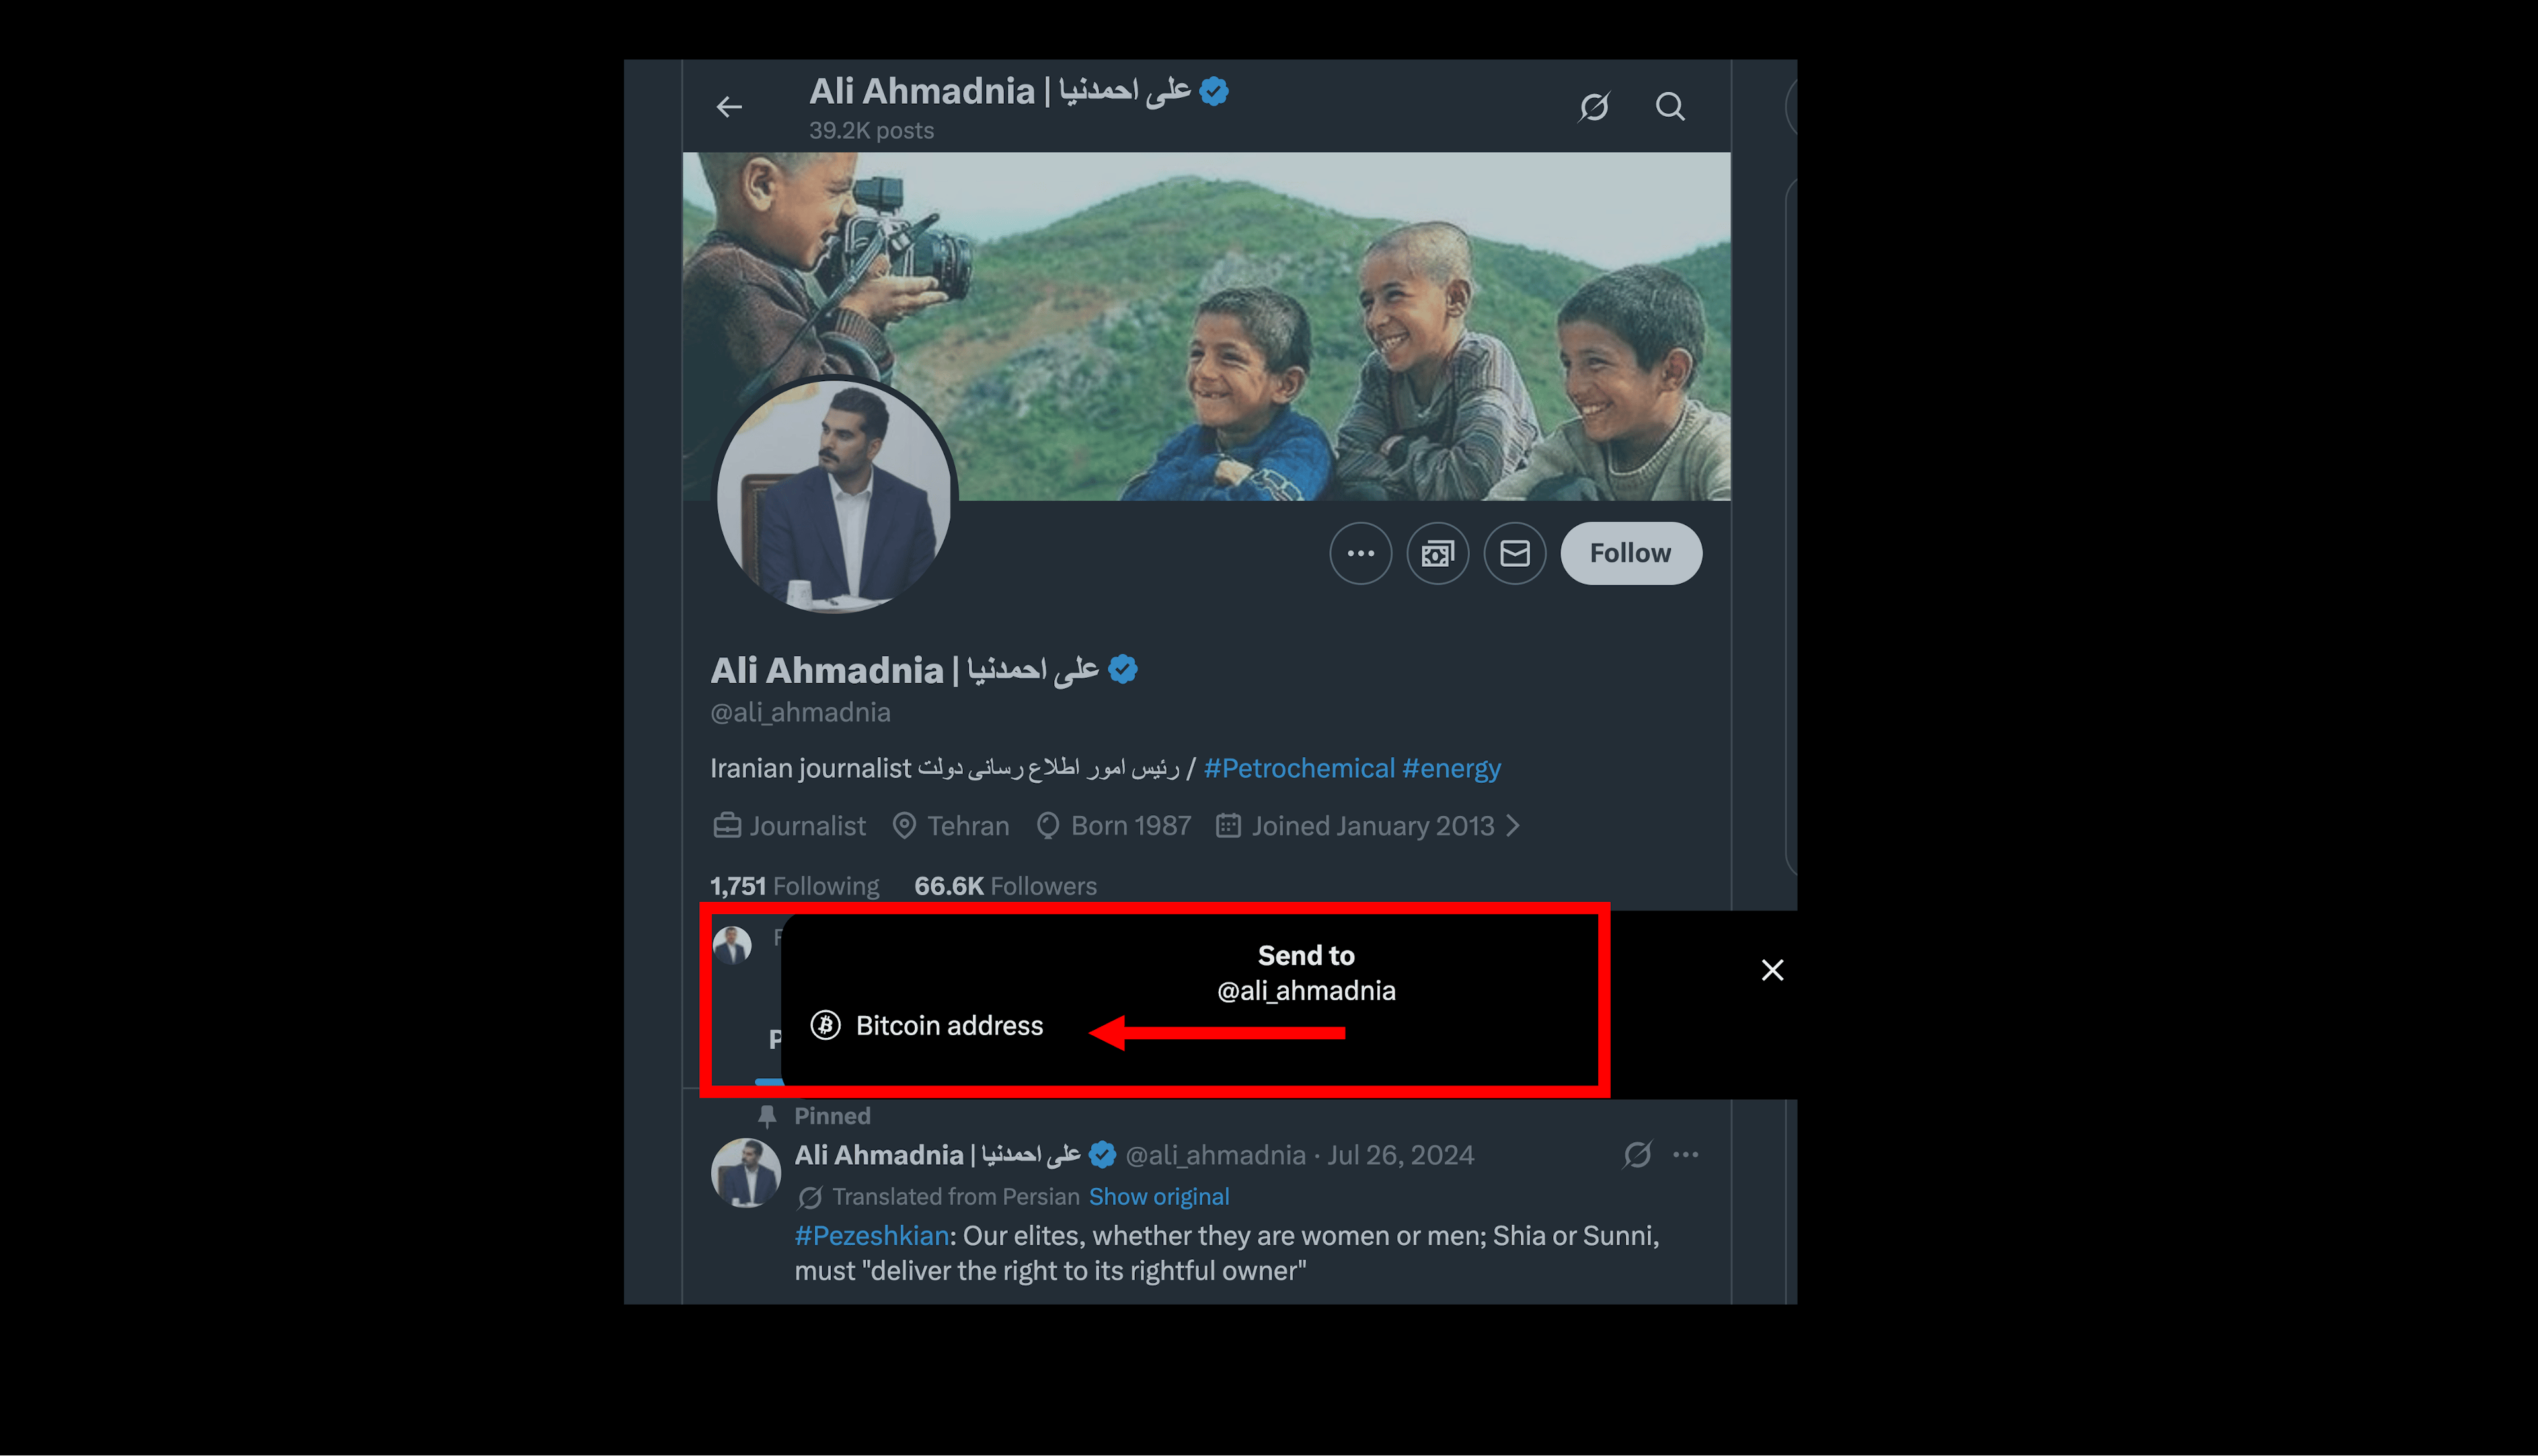Viewport: 2538px width, 1456px height.
Task: Follow Ali Ahmadnia
Action: coord(1631,553)
